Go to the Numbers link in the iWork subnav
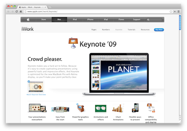The height and width of the screenshot is (131, 187). [x=106, y=30]
